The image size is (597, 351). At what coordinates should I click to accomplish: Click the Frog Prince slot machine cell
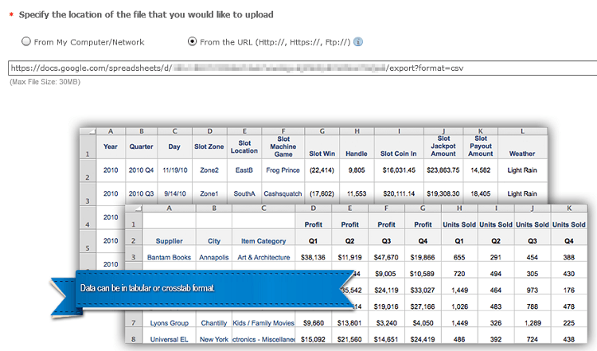click(x=283, y=170)
